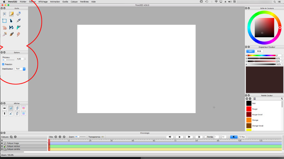This screenshot has width=284, height=159.
Task: Uncheck the Pression checkbox
Action: pyautogui.click(x=3, y=64)
